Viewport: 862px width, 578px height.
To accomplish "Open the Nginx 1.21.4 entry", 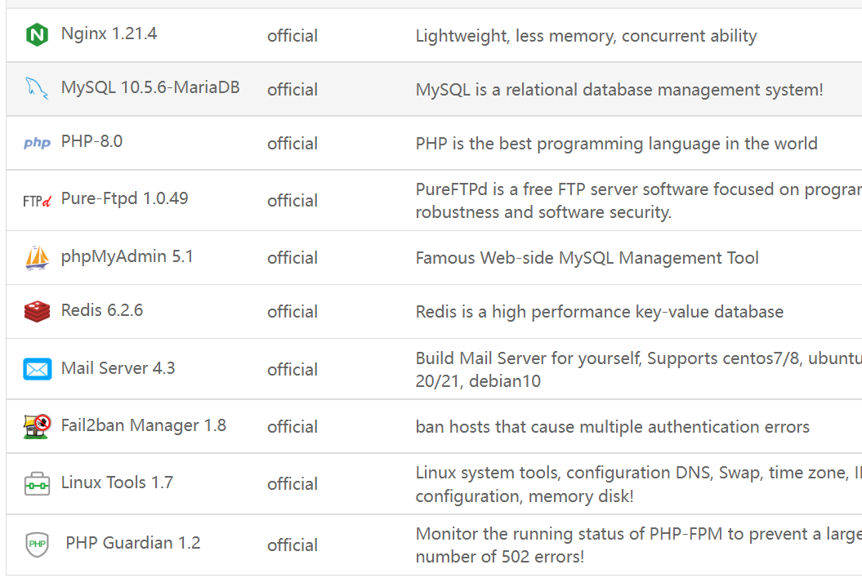I will coord(109,33).
